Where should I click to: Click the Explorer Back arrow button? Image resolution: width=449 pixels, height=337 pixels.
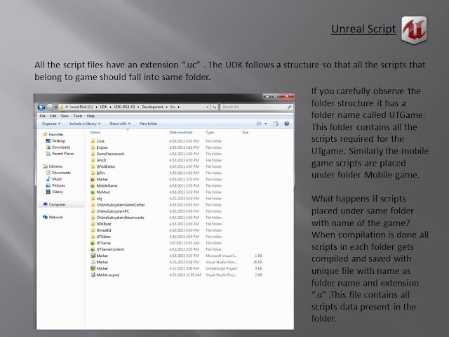[41, 107]
